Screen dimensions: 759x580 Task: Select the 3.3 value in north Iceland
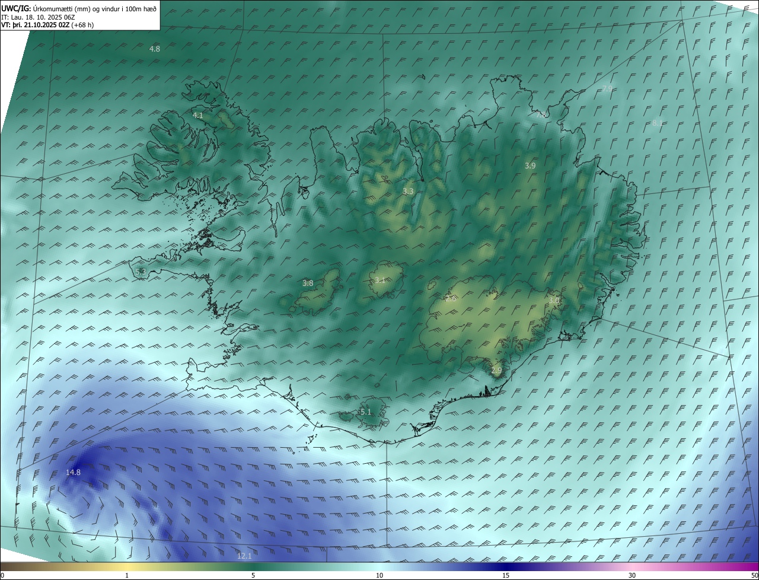(408, 191)
